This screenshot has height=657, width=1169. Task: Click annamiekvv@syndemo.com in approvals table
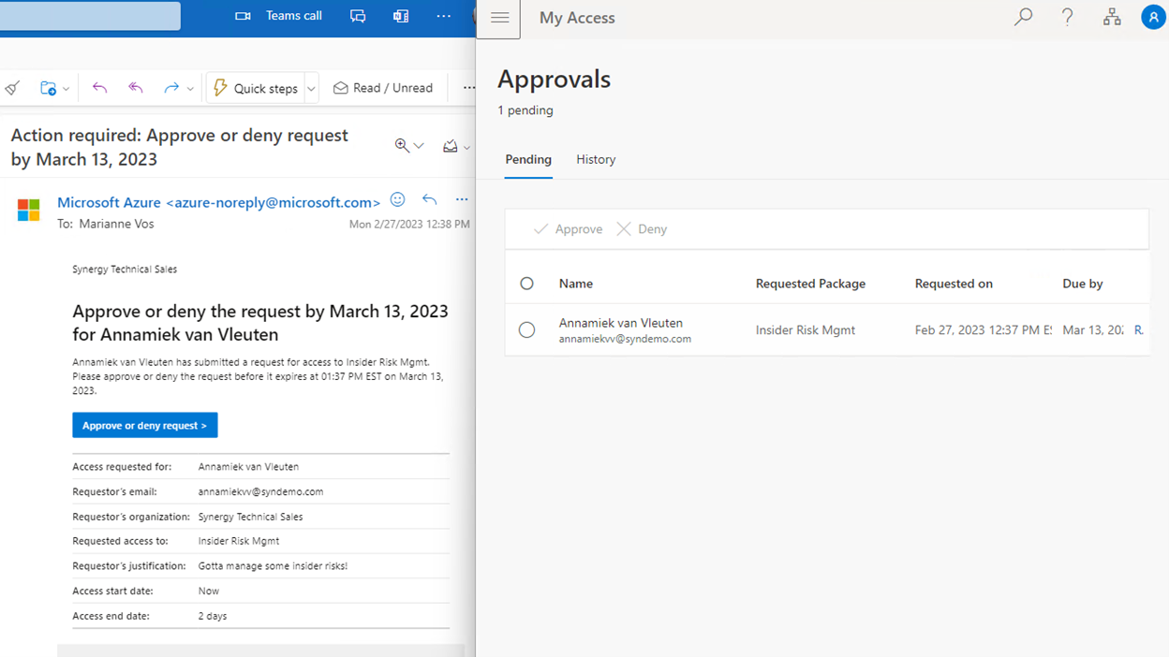(625, 339)
